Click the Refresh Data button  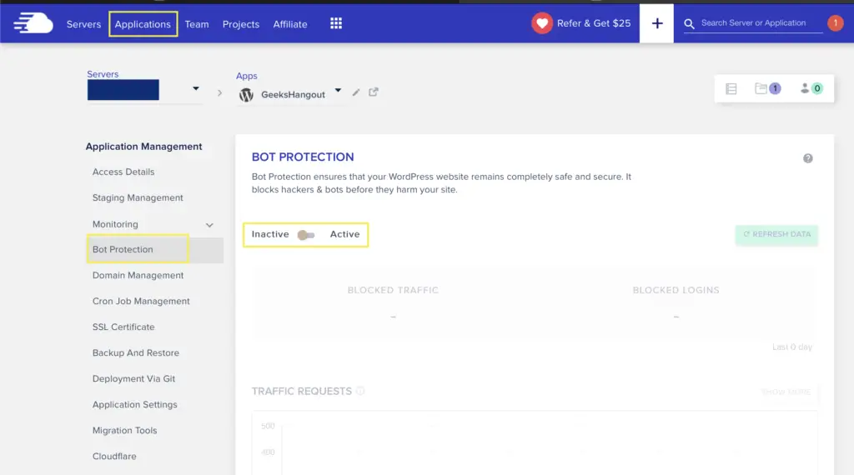(x=776, y=234)
